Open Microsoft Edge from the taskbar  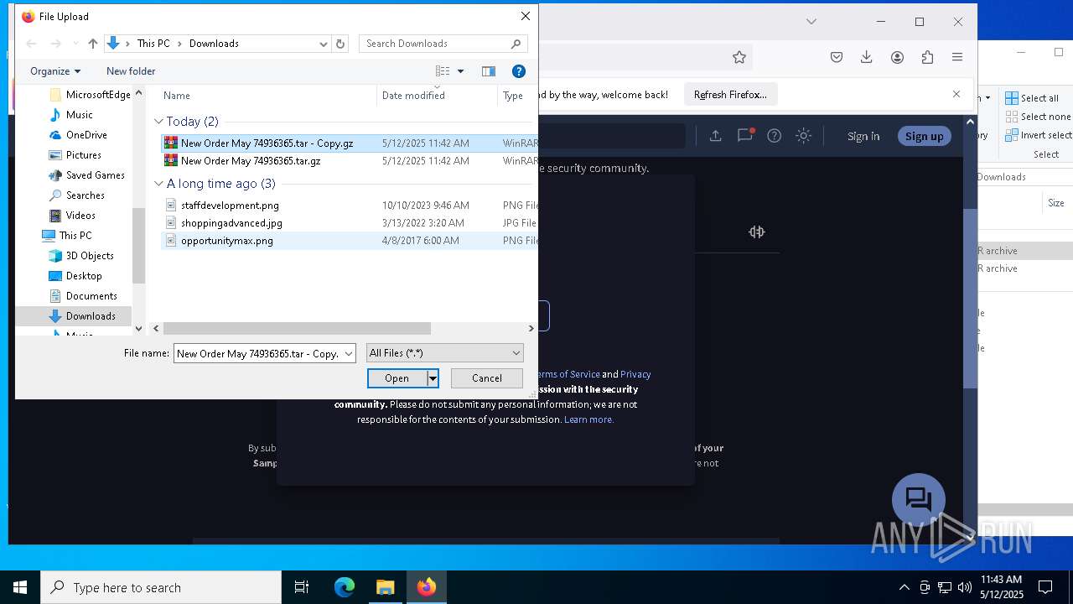click(345, 587)
